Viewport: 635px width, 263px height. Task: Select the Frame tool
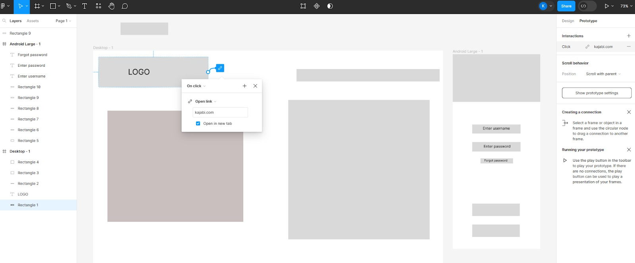[x=37, y=6]
